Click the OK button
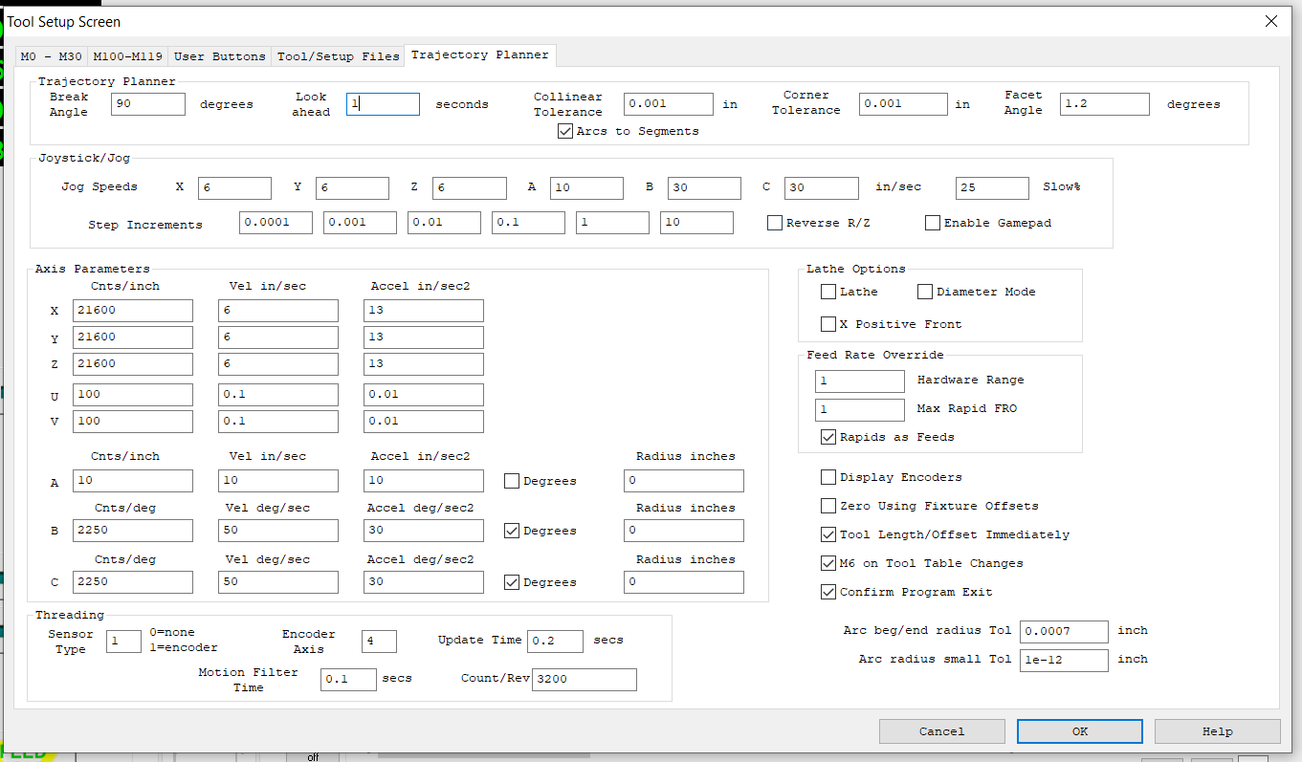 tap(1079, 731)
